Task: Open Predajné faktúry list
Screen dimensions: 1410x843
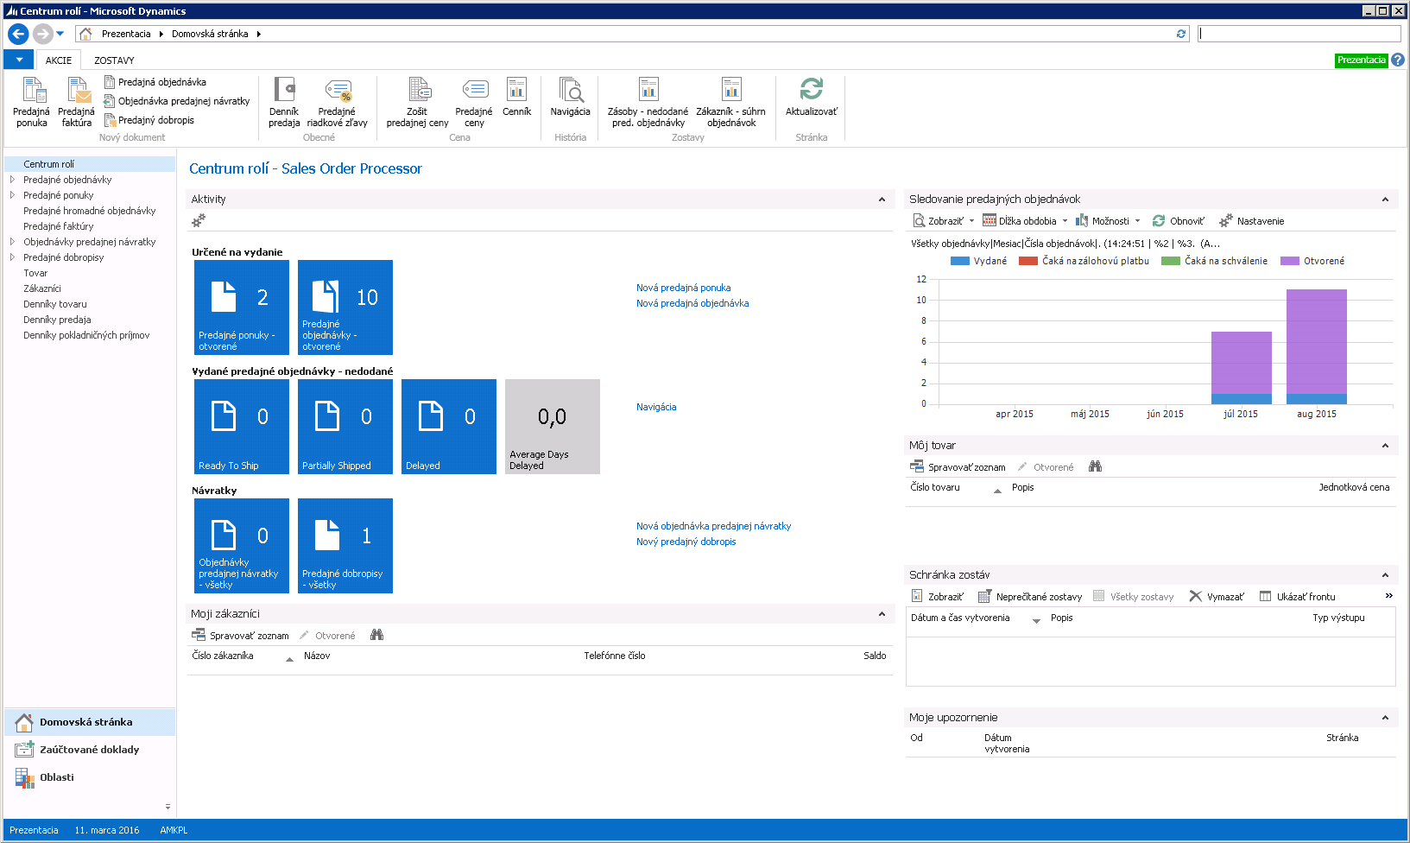Action: pyautogui.click(x=59, y=226)
